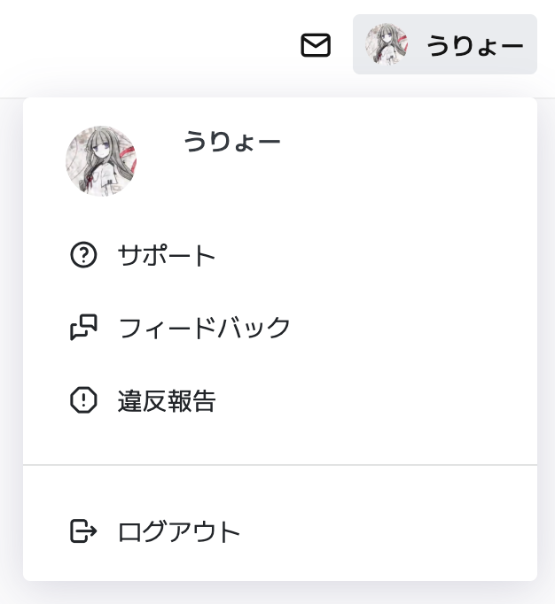Open profile via the menu header avatar

coord(101,160)
